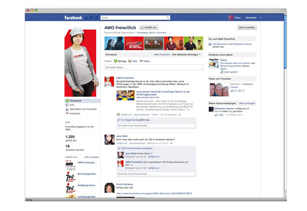
Task: Open Aktivitäten von Freunden in sidebar
Action: (x=83, y=109)
